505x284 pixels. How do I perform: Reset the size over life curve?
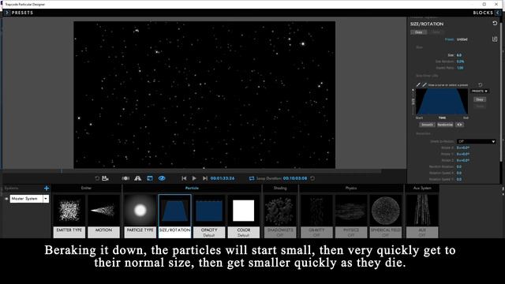481,84
